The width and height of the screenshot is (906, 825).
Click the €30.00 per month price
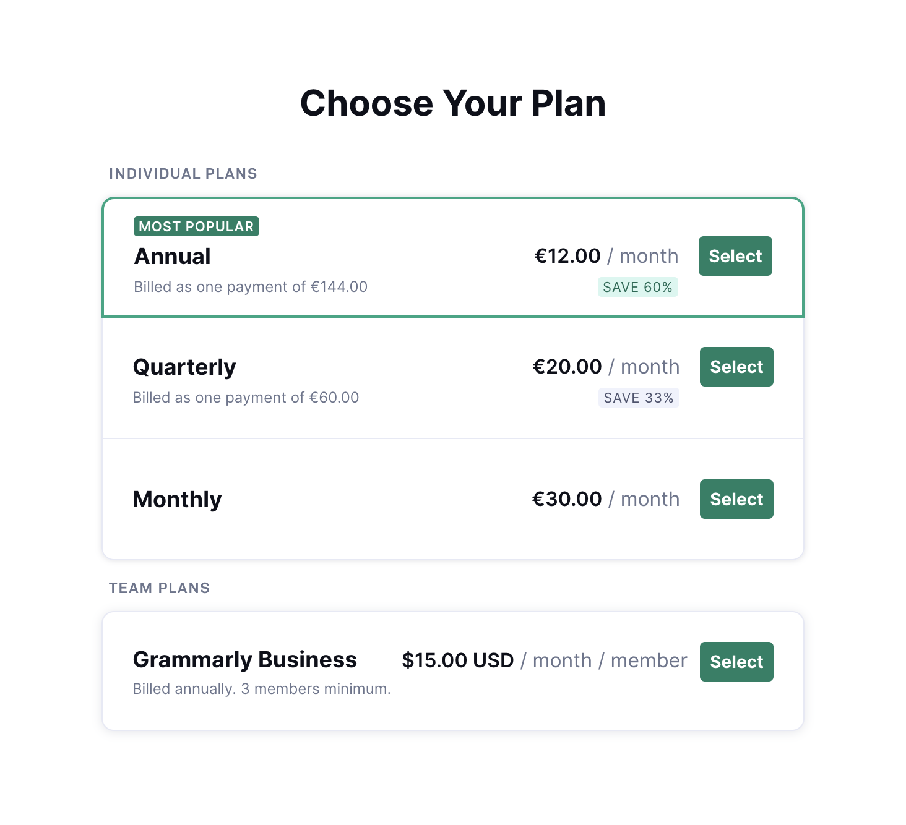(x=606, y=499)
